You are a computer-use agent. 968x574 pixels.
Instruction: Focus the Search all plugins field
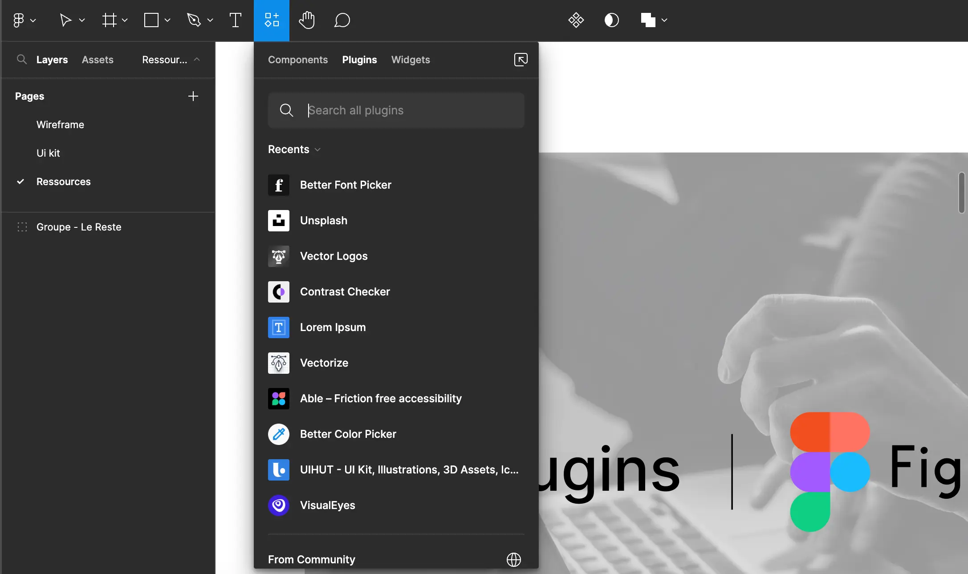(x=396, y=110)
